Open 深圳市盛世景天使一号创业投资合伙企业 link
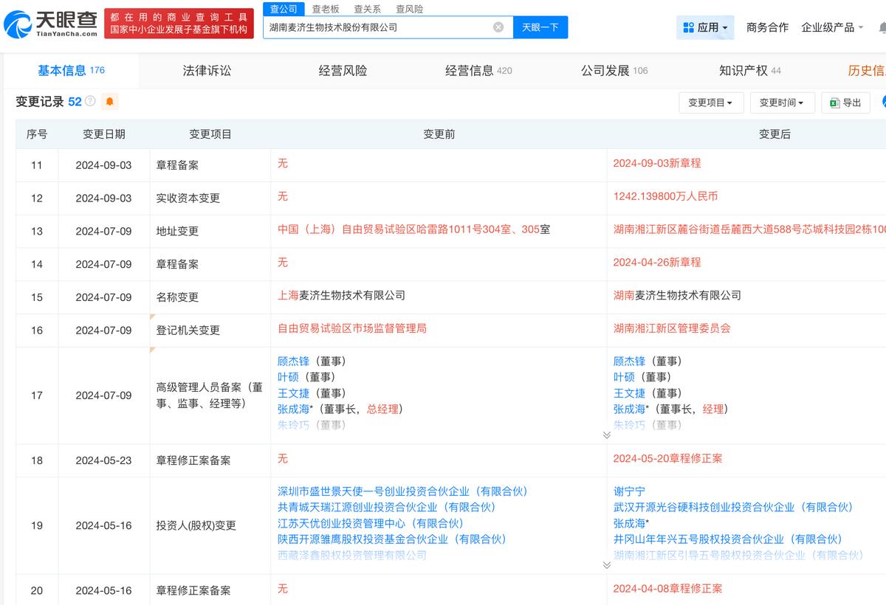 pos(403,491)
